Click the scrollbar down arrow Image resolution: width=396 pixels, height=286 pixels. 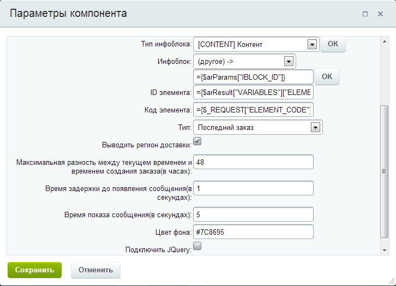[x=385, y=250]
